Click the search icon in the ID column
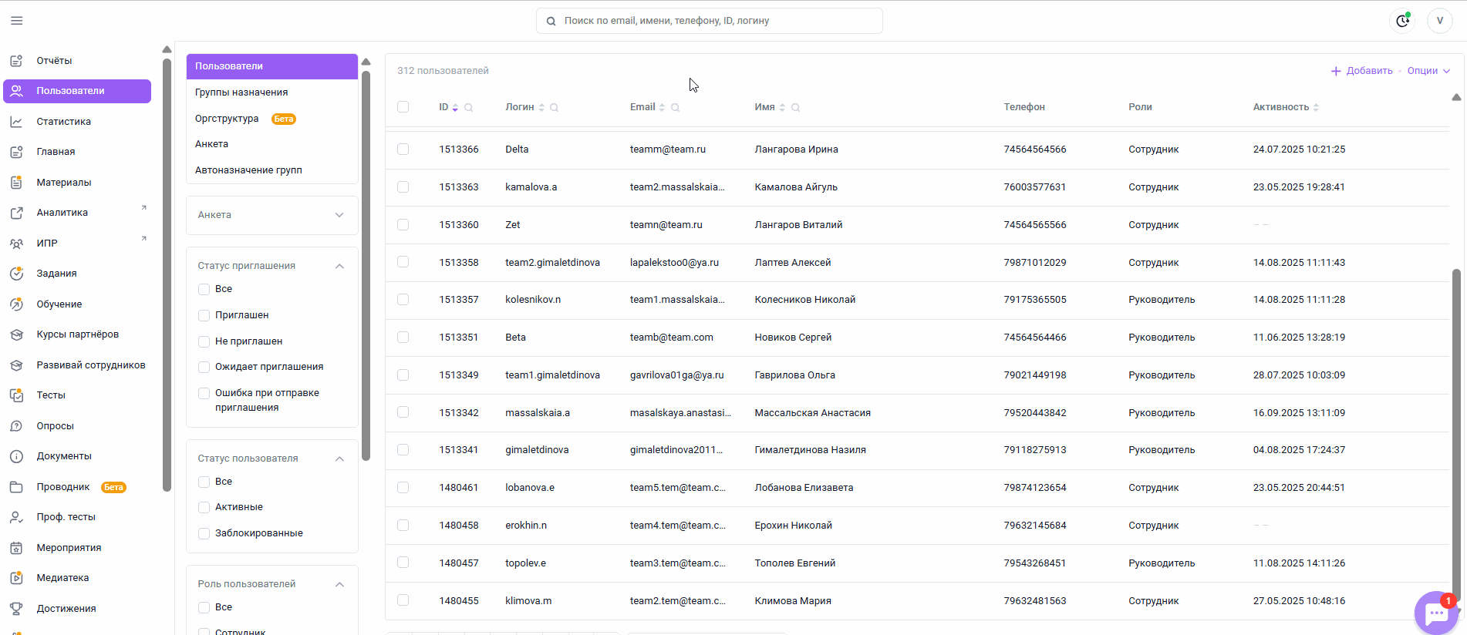This screenshot has height=635, width=1467. coord(468,108)
